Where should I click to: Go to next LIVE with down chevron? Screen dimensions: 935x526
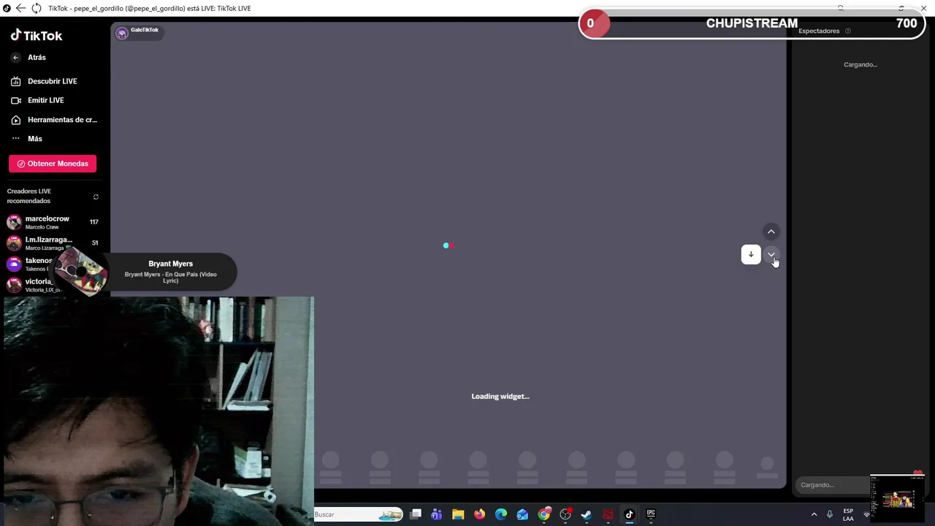click(x=771, y=254)
